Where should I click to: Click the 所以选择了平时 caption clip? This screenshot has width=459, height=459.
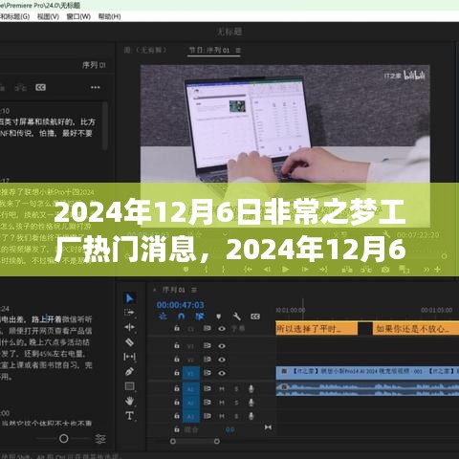click(x=317, y=328)
